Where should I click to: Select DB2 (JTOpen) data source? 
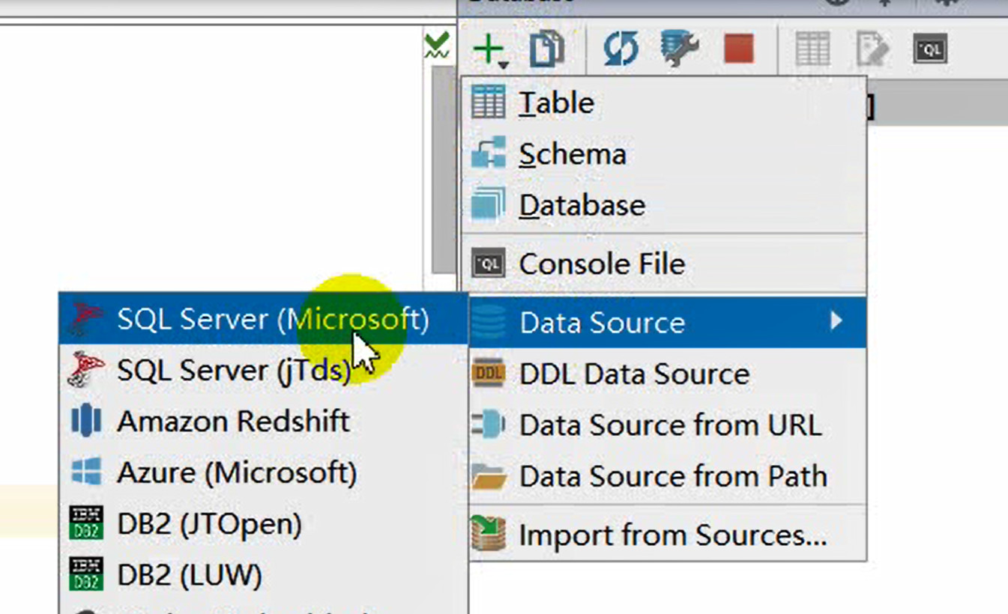[264, 524]
